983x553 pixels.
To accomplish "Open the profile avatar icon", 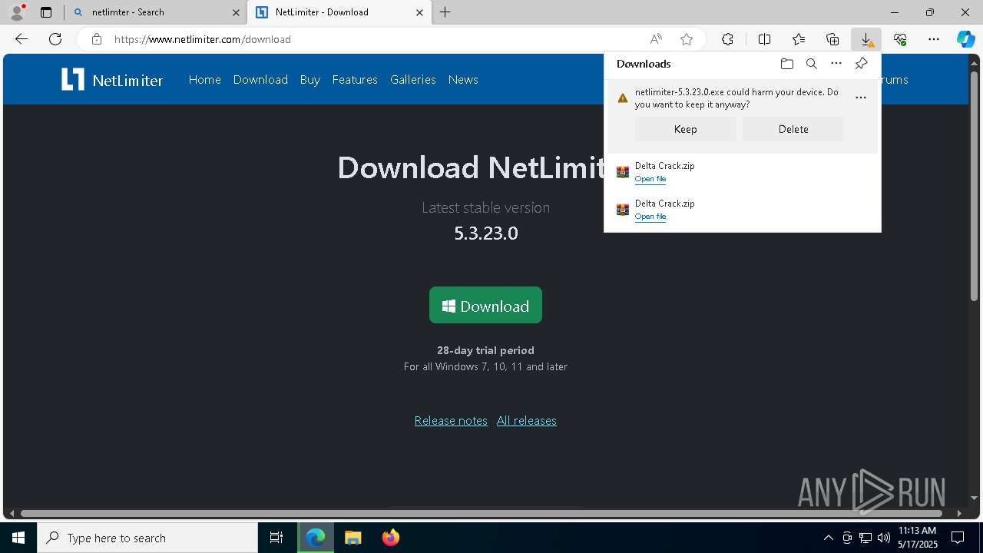I will [16, 12].
